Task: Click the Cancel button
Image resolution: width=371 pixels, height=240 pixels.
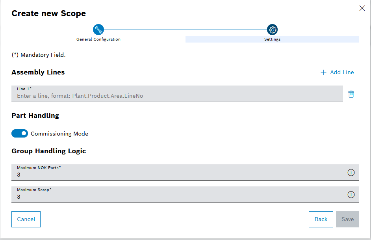Action: coord(26,219)
